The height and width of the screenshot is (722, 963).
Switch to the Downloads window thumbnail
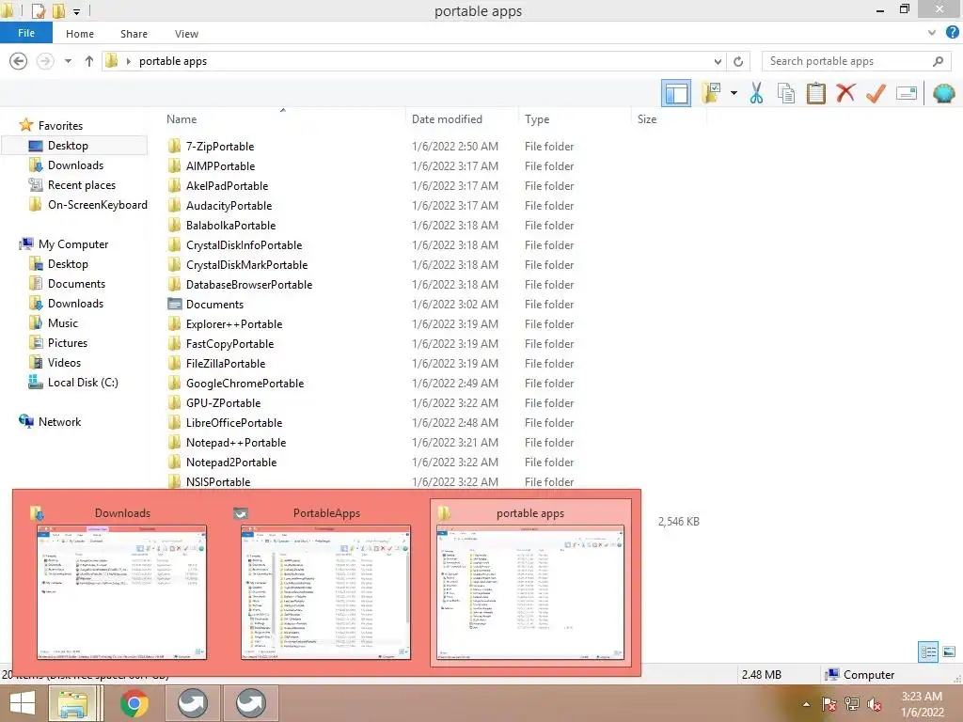121,583
